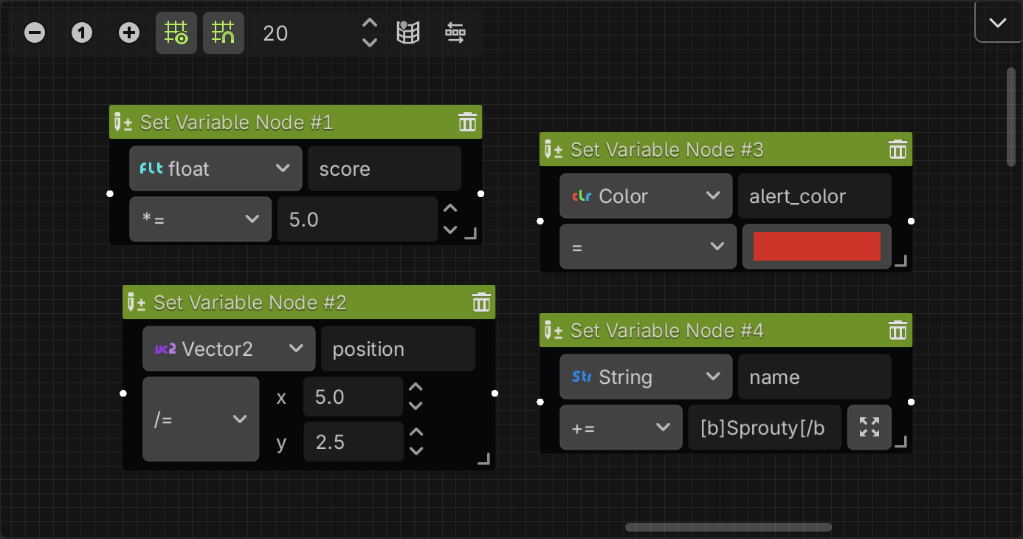The height and width of the screenshot is (539, 1023).
Task: Open the float type dropdown on the score node
Action: [x=216, y=168]
